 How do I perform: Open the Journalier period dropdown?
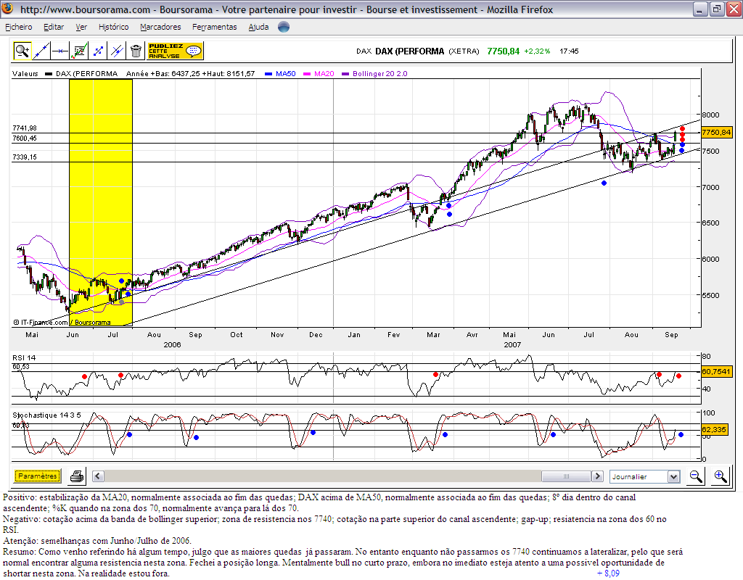point(645,477)
